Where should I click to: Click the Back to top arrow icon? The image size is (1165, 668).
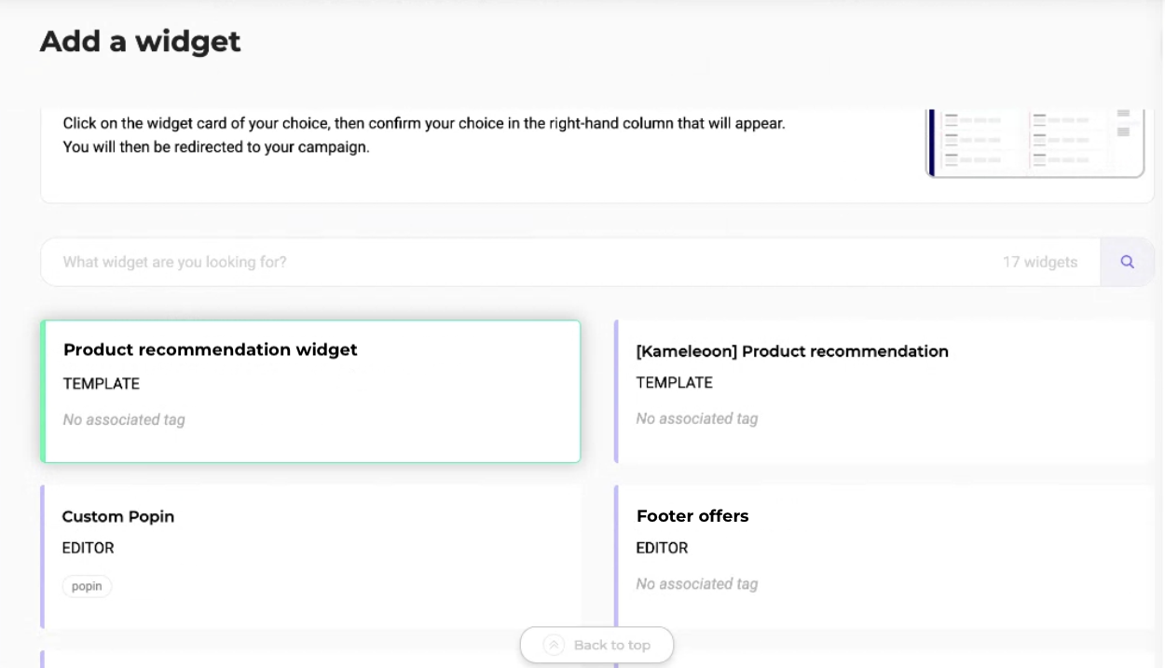point(554,645)
